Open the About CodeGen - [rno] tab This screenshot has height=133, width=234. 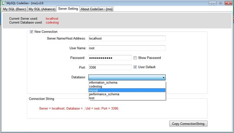pyautogui.click(x=97, y=9)
